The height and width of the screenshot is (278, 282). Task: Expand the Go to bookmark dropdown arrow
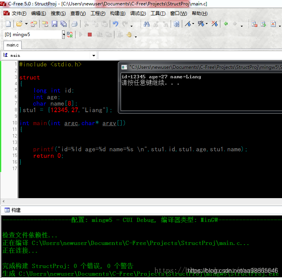pos(206,24)
